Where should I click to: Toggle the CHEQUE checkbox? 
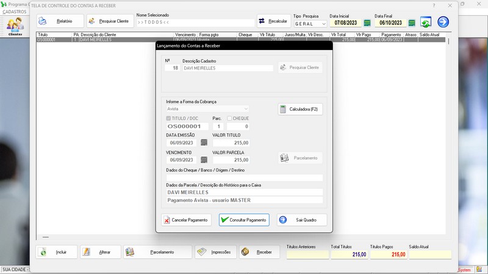click(229, 118)
